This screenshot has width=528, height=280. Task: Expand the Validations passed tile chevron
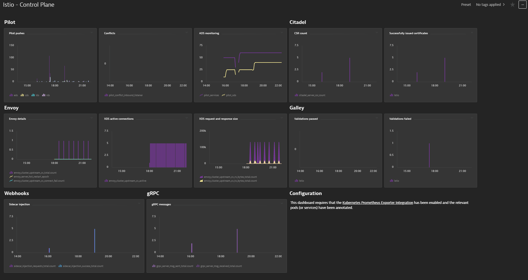tap(377, 118)
